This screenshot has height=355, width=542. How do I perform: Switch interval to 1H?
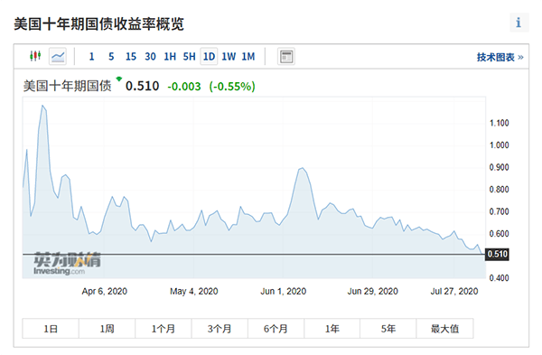coord(170,56)
